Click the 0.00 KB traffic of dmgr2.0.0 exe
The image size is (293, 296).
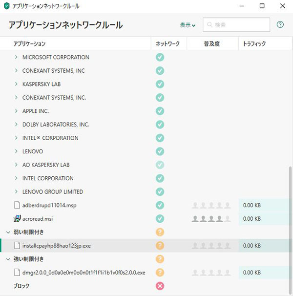click(x=252, y=273)
